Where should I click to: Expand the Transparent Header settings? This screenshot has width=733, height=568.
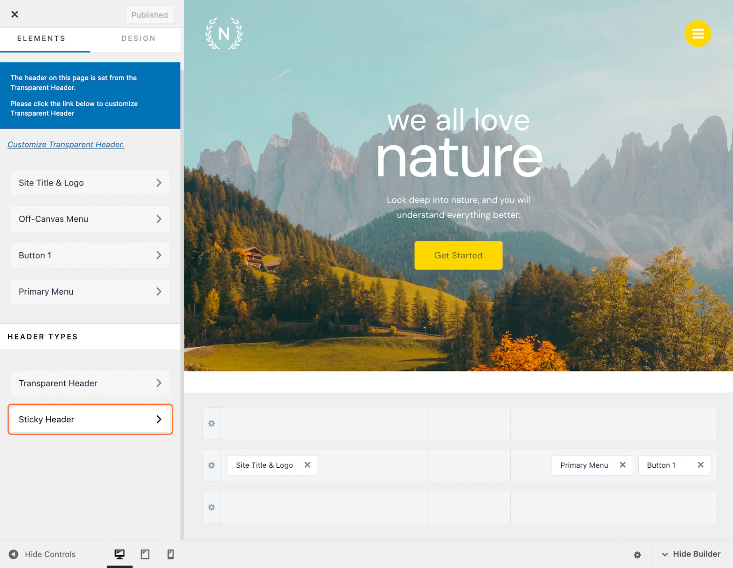(x=90, y=383)
